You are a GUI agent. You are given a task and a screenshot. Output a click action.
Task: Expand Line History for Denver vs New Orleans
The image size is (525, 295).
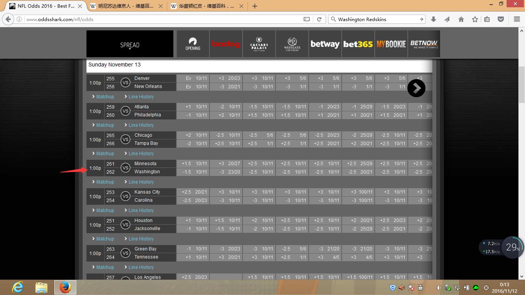[141, 97]
